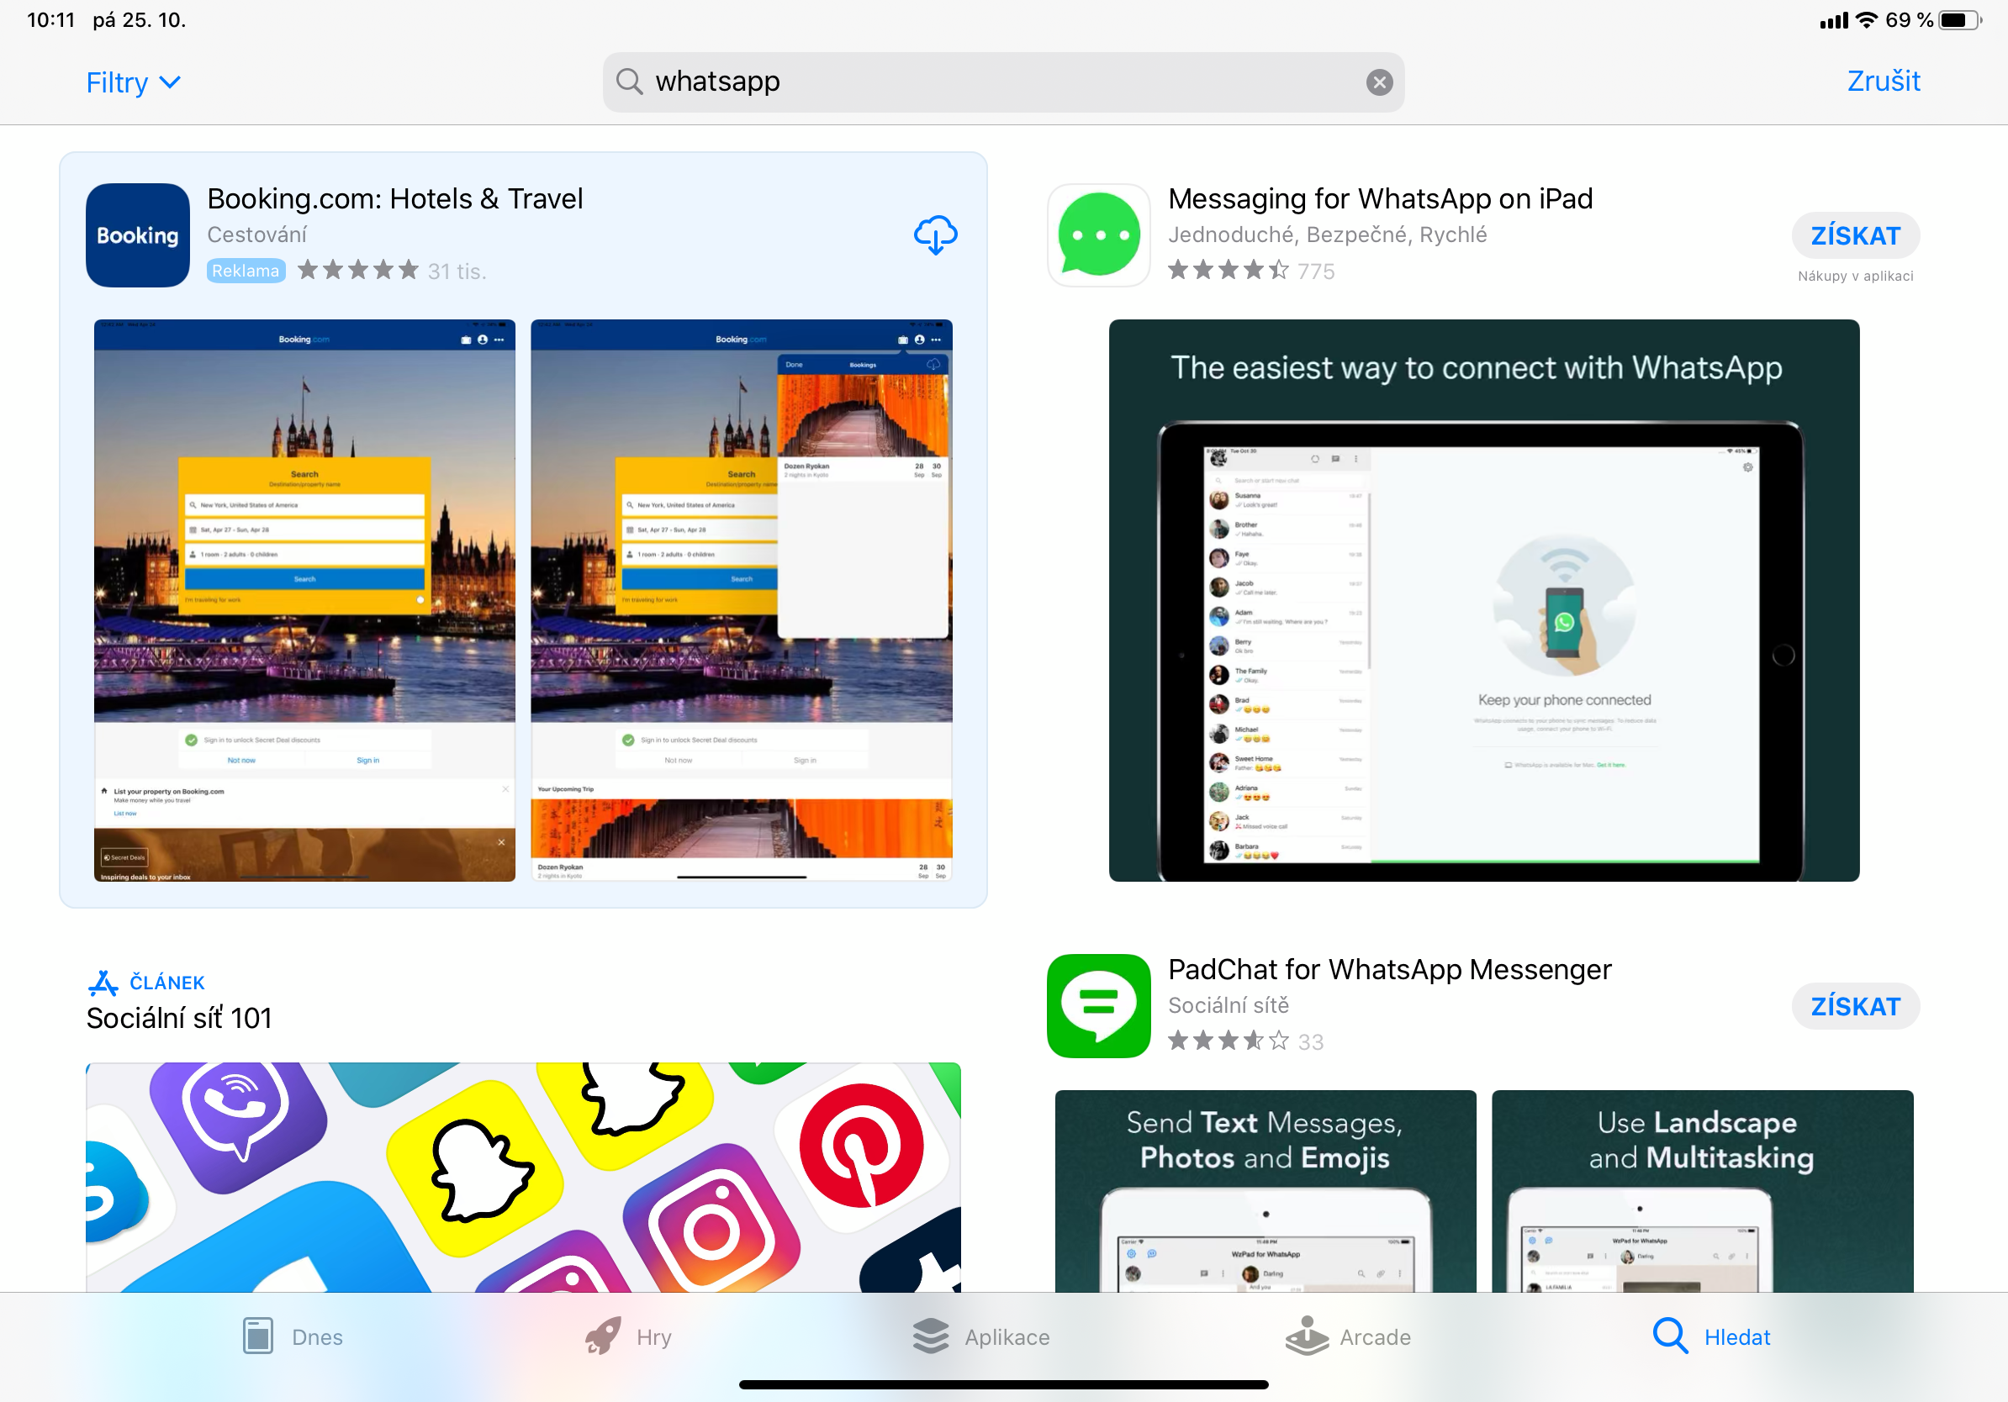Switch to the Dnes tab

click(x=293, y=1336)
